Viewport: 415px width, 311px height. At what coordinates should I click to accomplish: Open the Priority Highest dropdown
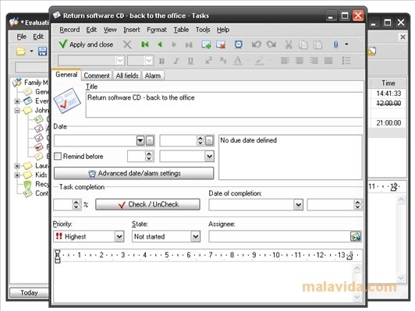[x=119, y=236]
